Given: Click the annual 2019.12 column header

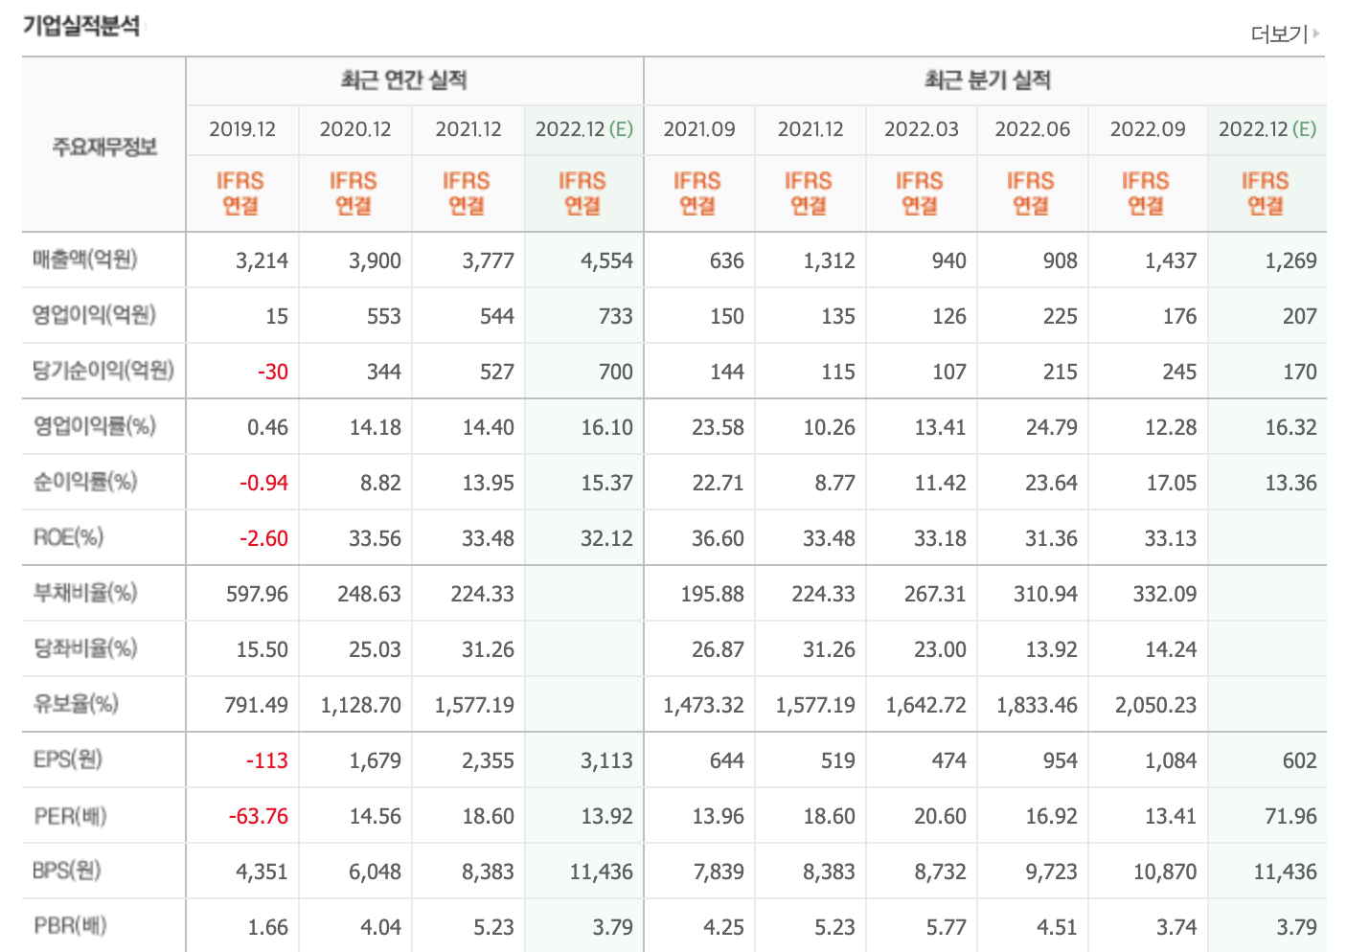Looking at the screenshot, I should coord(242,129).
